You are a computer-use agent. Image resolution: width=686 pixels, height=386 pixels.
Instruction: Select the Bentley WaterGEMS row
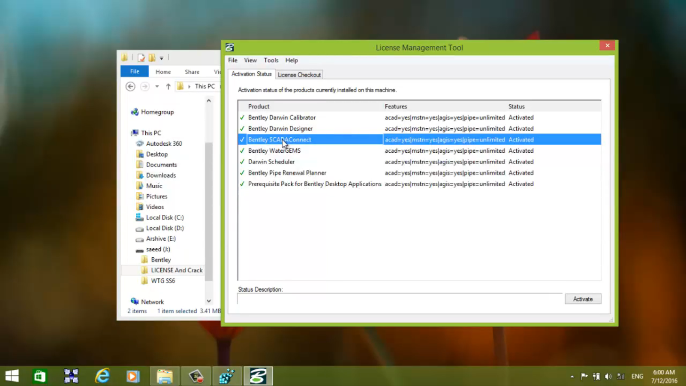point(419,151)
